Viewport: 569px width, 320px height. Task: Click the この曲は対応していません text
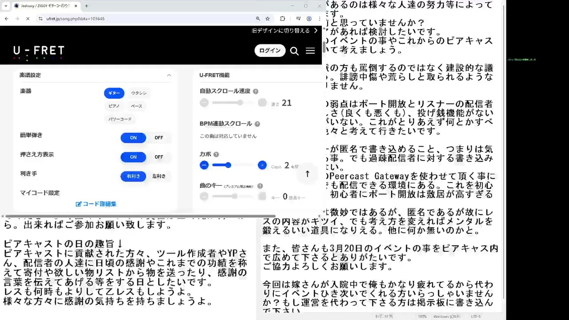tap(228, 136)
